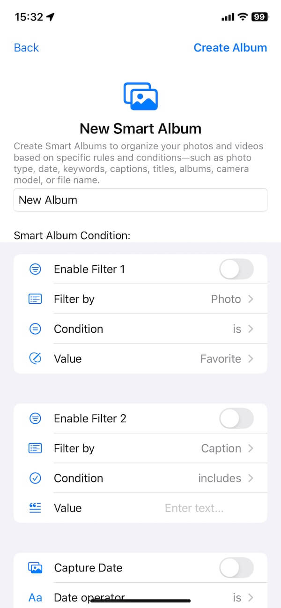
Task: Click the text-lines icon beside the Enter text field
Action: 35,508
